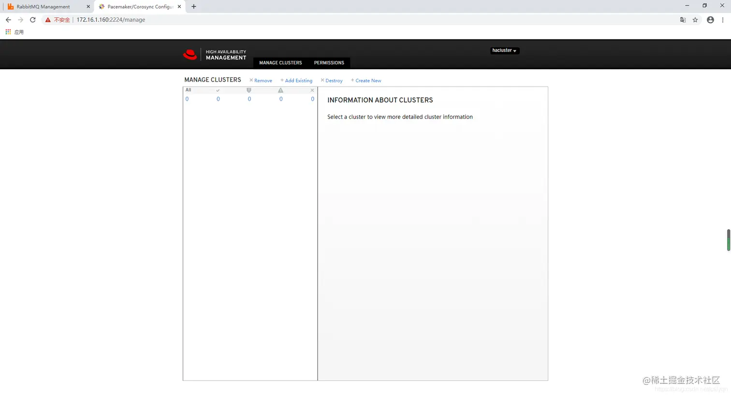Click the 0 count under the checkmark

[218, 99]
